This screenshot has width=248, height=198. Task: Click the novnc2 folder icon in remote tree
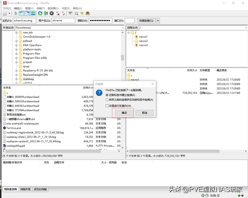coord(137,41)
